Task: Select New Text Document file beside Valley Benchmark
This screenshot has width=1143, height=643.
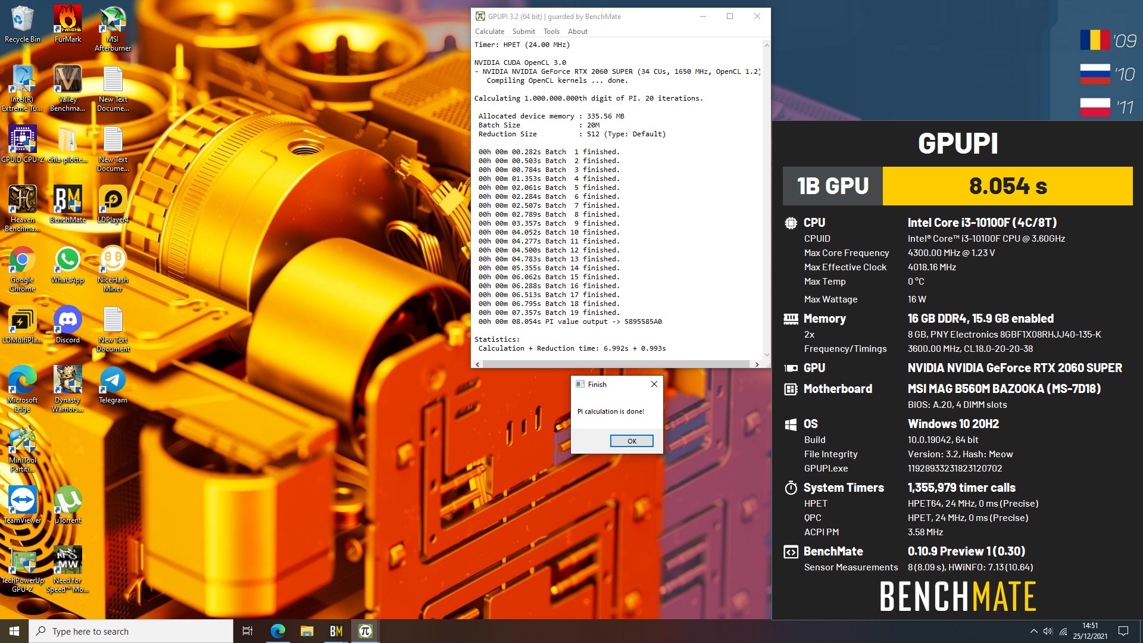Action: [113, 88]
